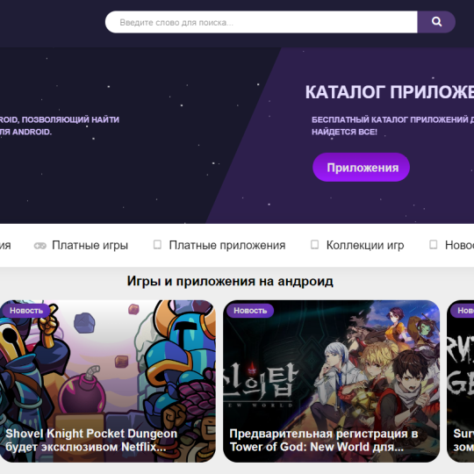Open the Tower of God: New World news card
This screenshot has width=474, height=474.
(x=331, y=381)
